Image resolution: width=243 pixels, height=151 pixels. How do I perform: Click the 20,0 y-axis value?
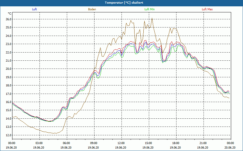point(9,69)
